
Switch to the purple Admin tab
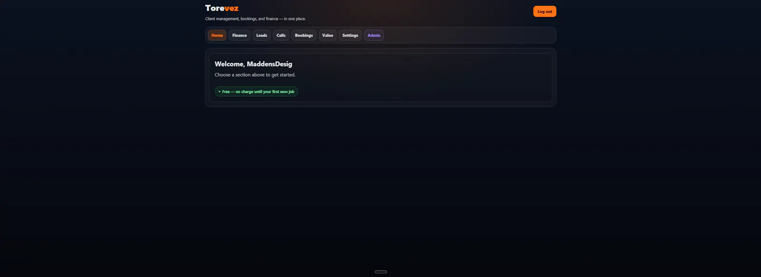coord(374,35)
